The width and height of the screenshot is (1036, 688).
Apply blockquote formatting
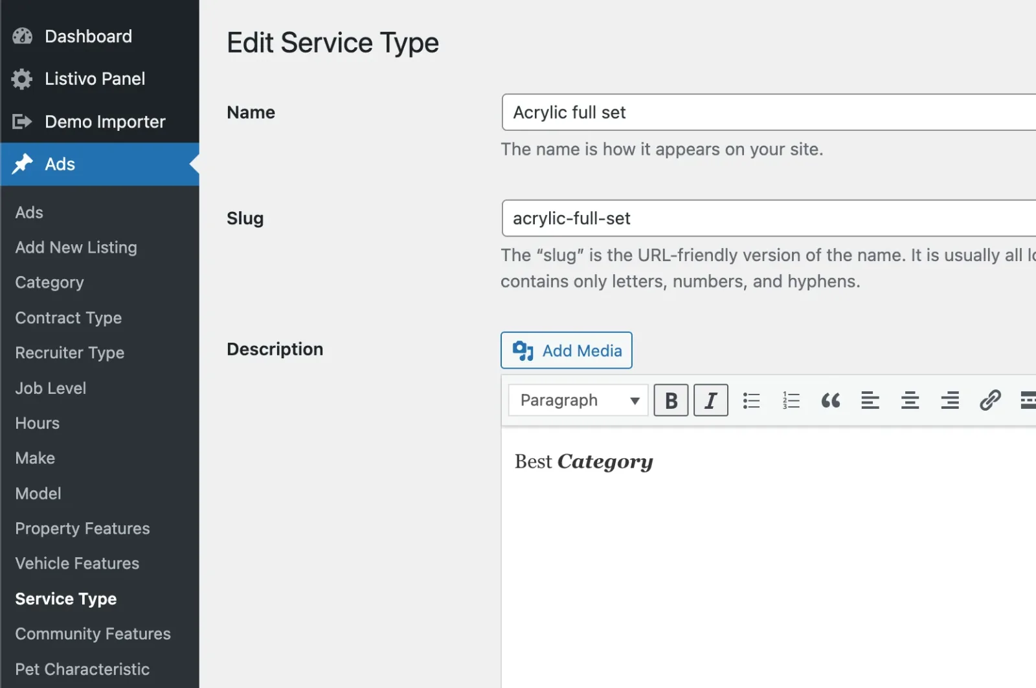tap(831, 400)
